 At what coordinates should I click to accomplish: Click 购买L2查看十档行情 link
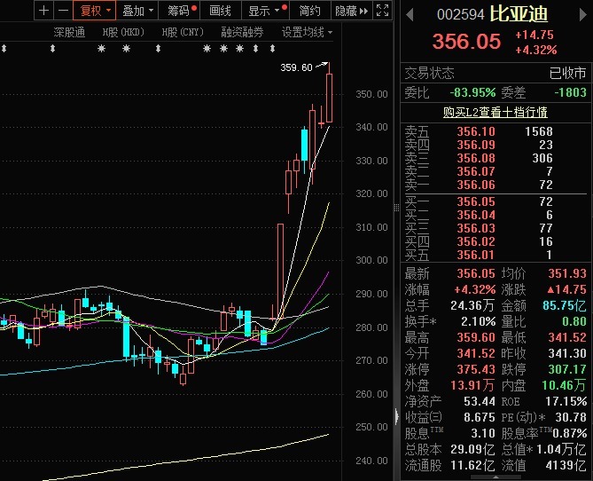pos(495,112)
